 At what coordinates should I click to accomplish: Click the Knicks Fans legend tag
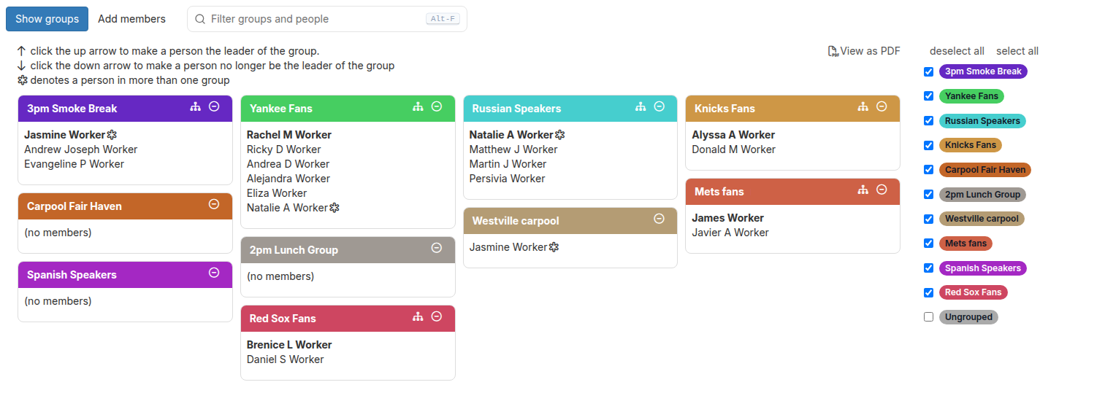coord(971,145)
